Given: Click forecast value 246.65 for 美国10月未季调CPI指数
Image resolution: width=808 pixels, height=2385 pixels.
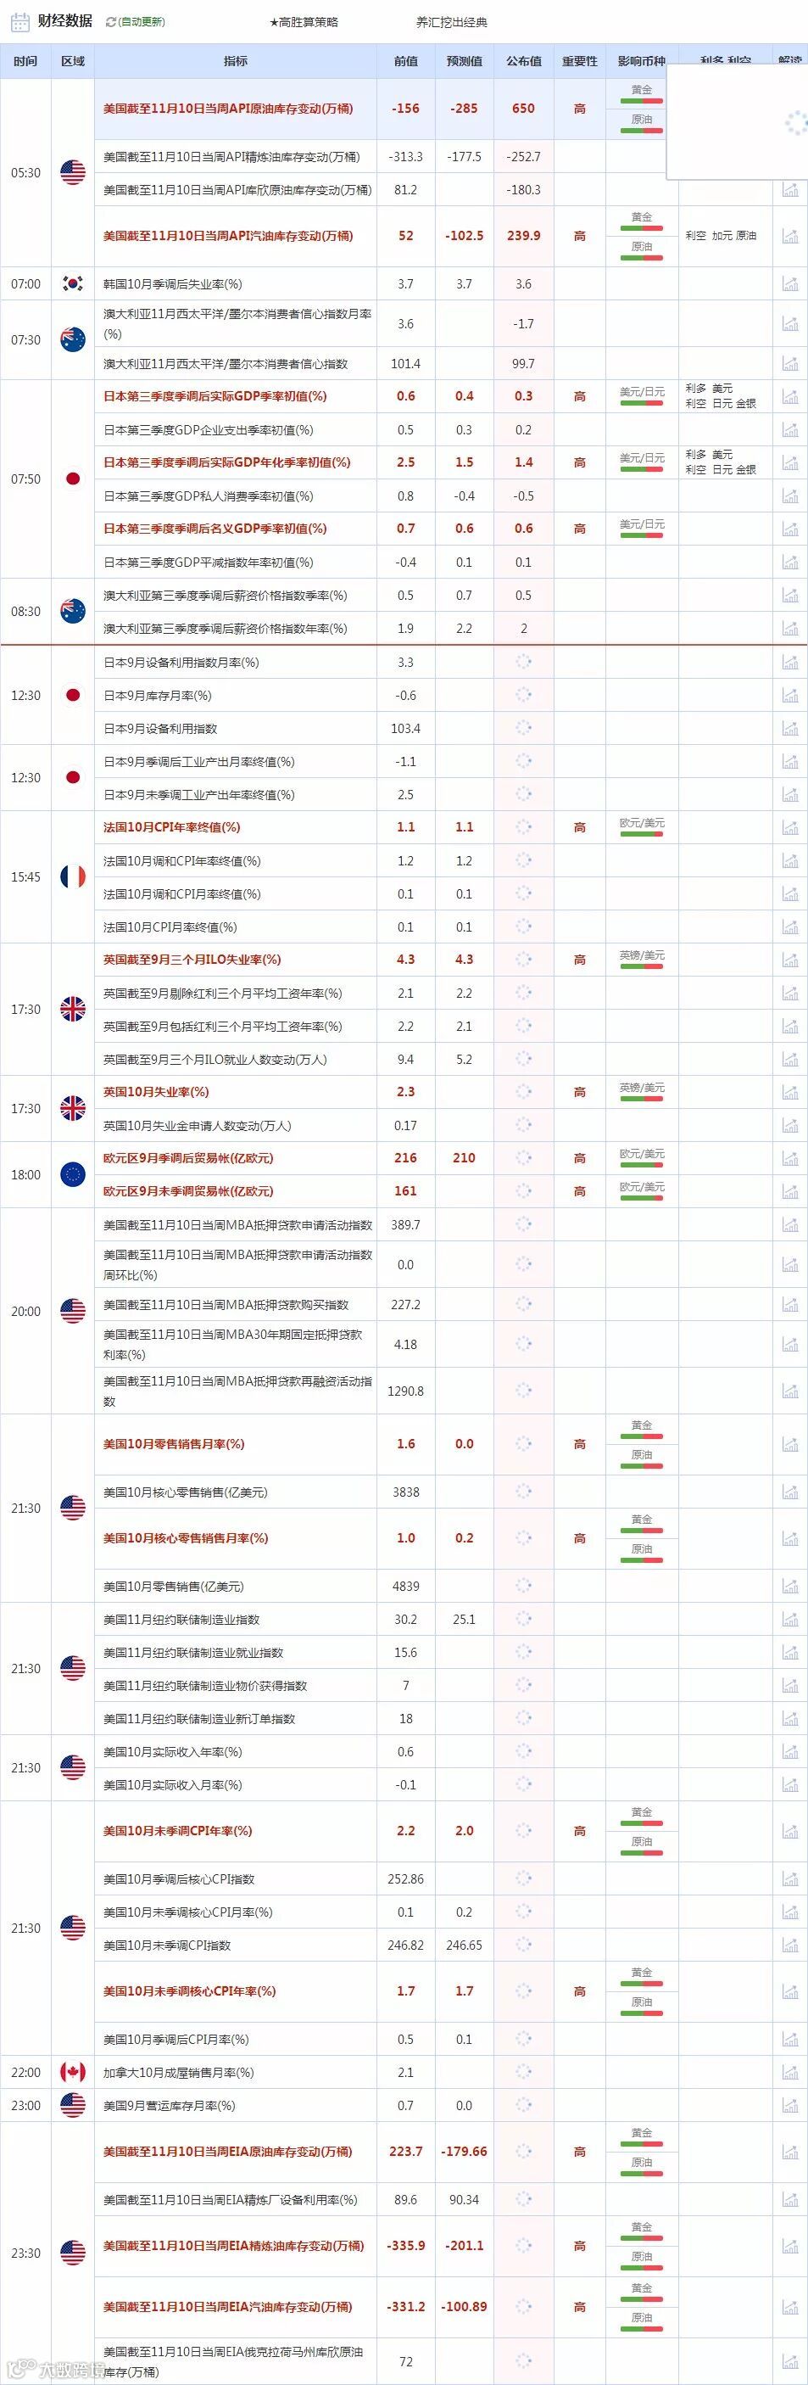Looking at the screenshot, I should pos(465,1946).
